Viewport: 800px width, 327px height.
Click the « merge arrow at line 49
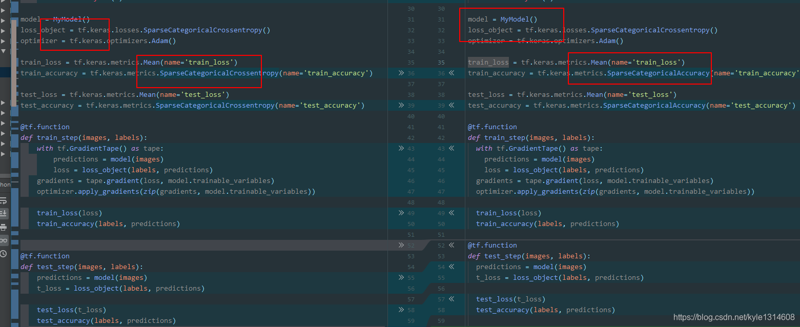point(452,213)
